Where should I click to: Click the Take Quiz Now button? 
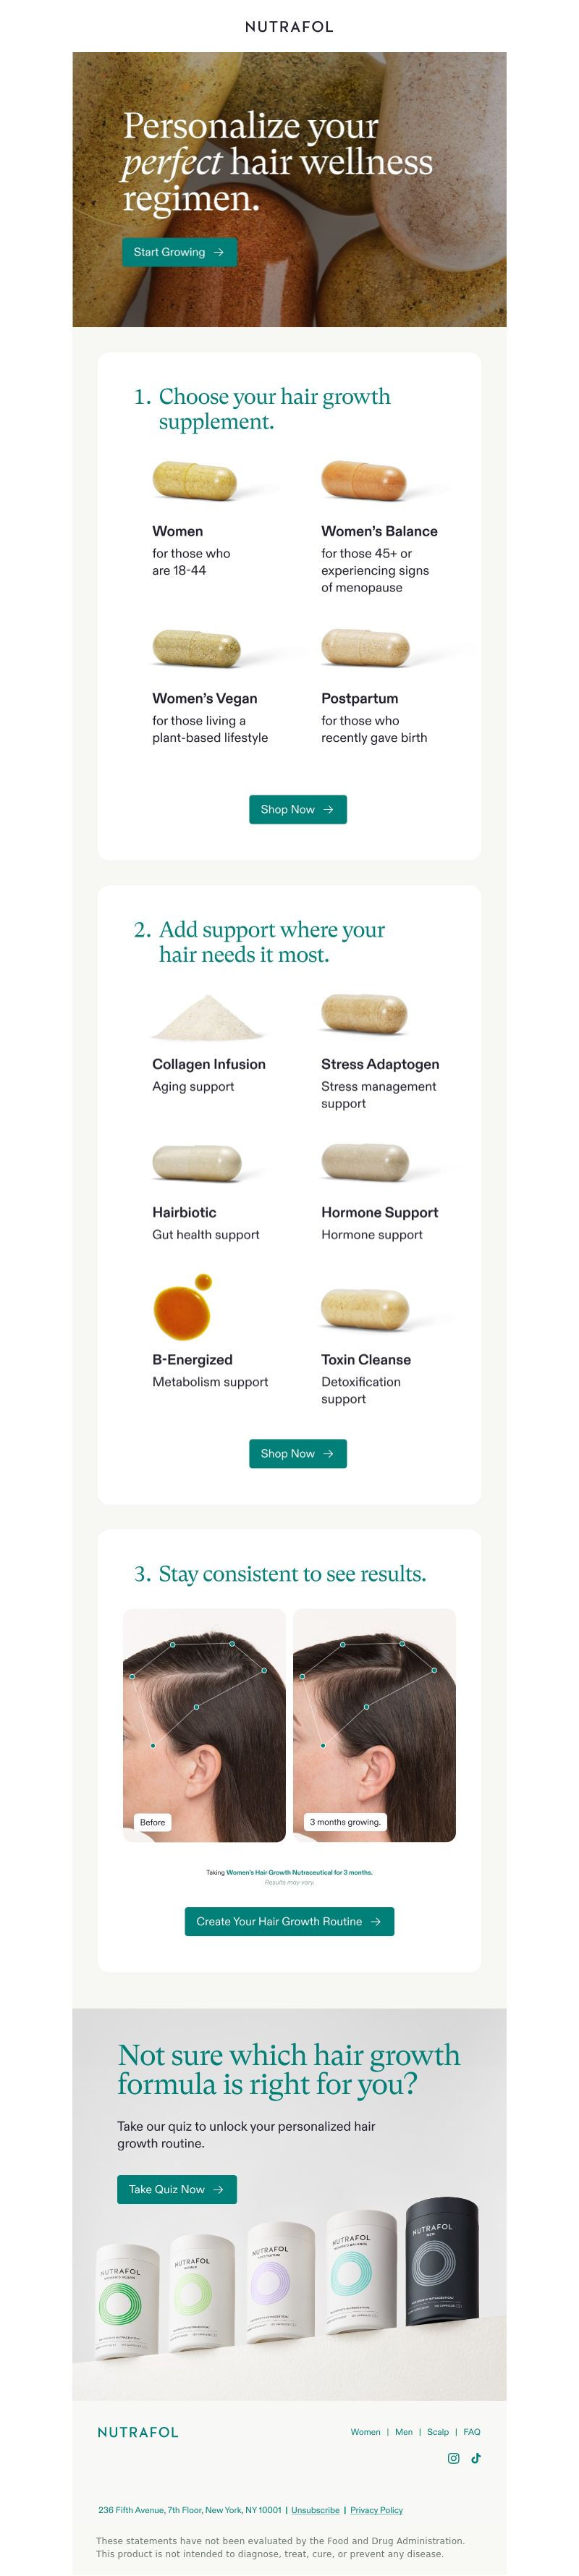(177, 2189)
